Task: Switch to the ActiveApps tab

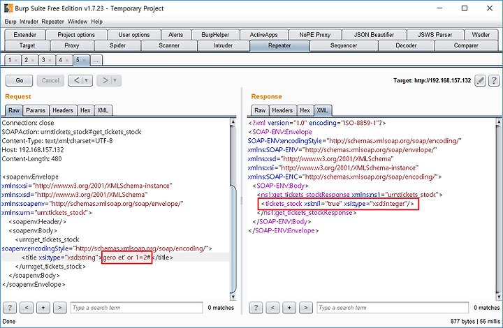Action: pos(264,35)
